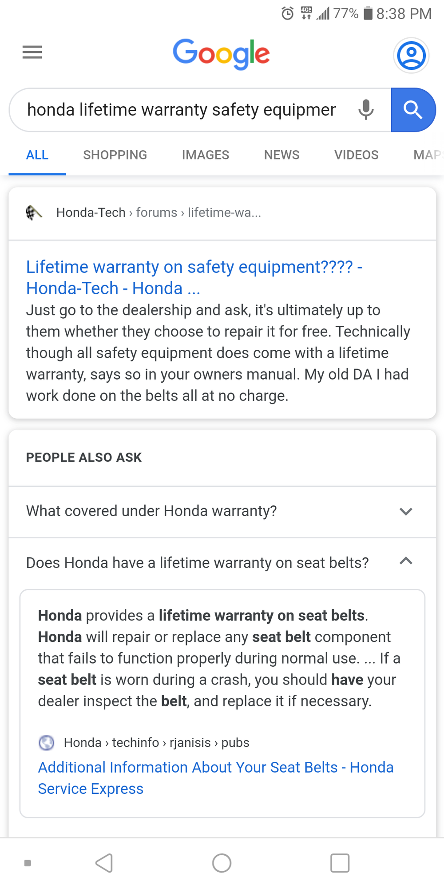444x889 pixels.
Task: Open recent apps square button
Action: tap(340, 863)
